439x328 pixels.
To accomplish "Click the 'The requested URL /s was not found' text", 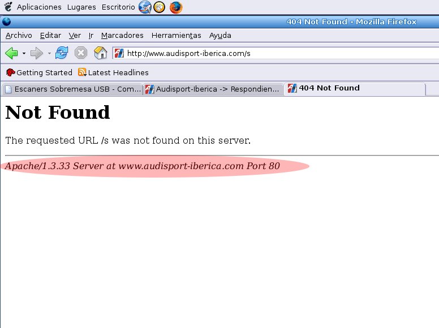I will point(128,140).
